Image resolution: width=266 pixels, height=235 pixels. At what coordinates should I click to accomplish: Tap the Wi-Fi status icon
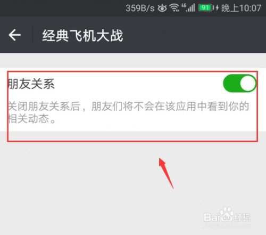point(174,8)
